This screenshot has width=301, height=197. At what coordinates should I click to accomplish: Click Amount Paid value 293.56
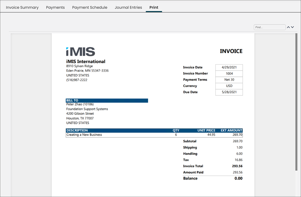tap(237, 172)
